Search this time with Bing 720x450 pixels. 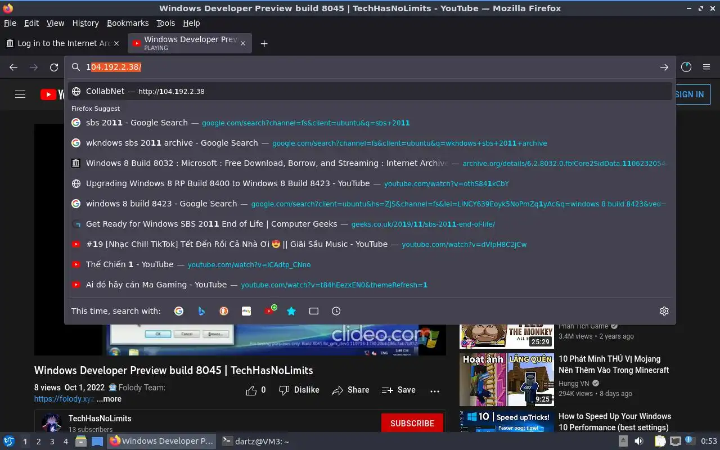(201, 311)
